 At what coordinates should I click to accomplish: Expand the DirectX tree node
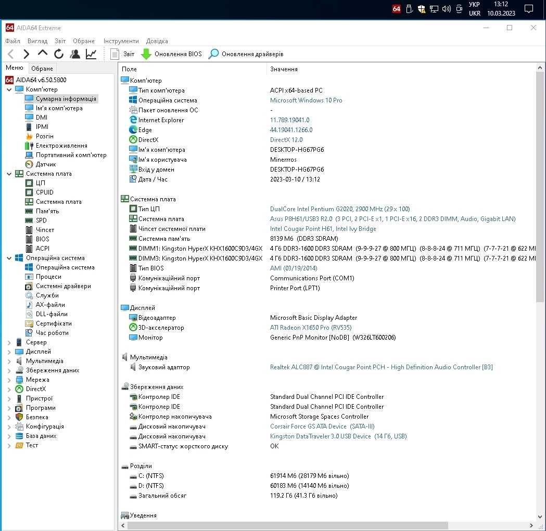pos(9,390)
